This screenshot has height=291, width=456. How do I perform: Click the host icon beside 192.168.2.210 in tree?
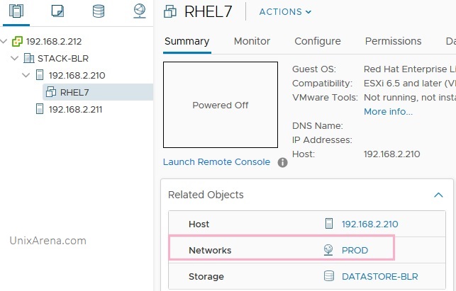[40, 75]
